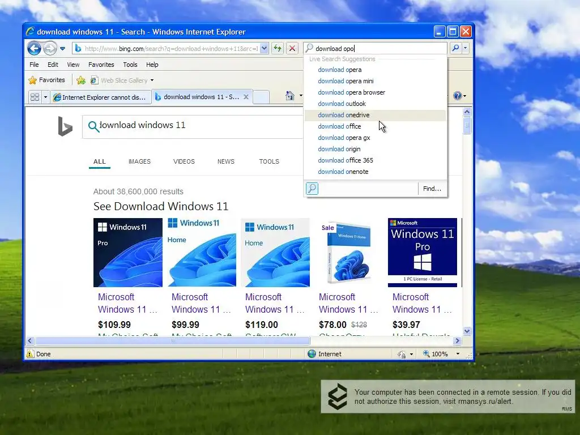
Task: Open the TOOLS results option
Action: pos(269,161)
